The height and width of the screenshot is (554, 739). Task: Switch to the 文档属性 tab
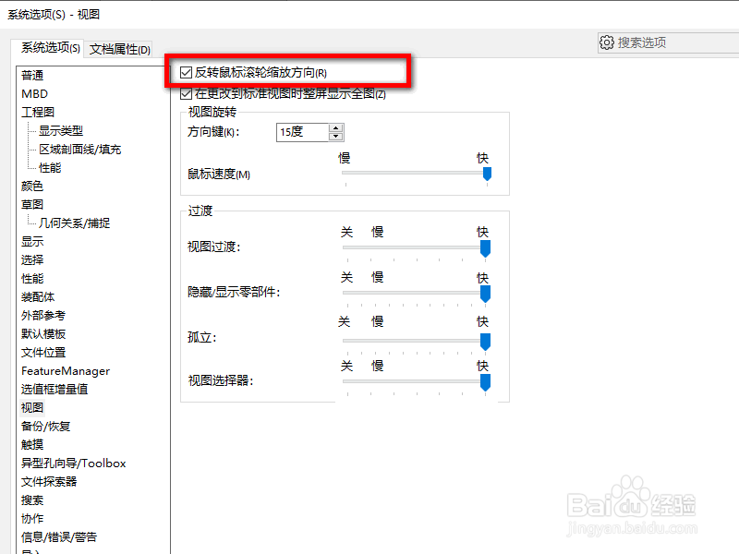118,47
